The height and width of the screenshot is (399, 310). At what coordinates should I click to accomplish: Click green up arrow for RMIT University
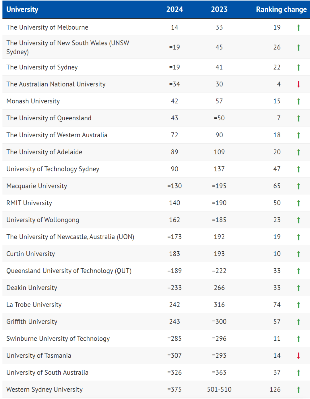click(299, 203)
